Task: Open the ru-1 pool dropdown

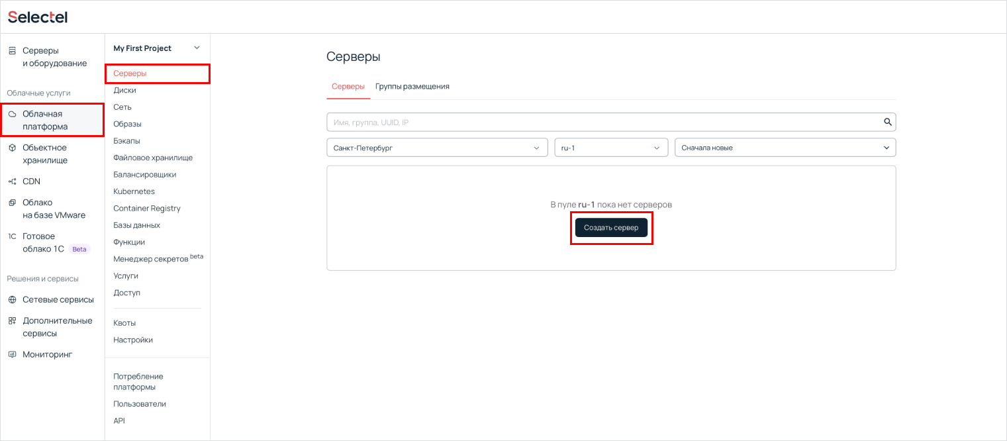Action: [x=611, y=148]
